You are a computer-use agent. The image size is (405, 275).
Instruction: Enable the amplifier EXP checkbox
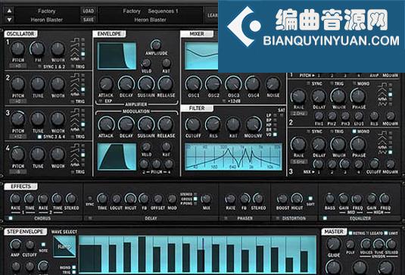pos(101,101)
